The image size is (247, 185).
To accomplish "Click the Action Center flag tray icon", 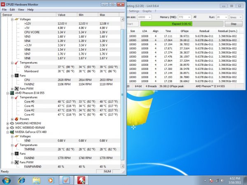I will 212,180.
